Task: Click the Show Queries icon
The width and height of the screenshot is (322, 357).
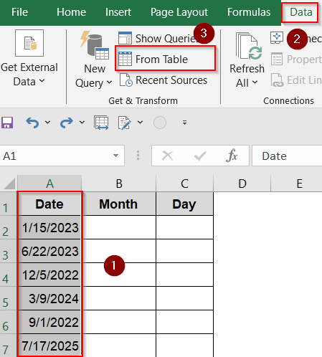Action: 125,38
